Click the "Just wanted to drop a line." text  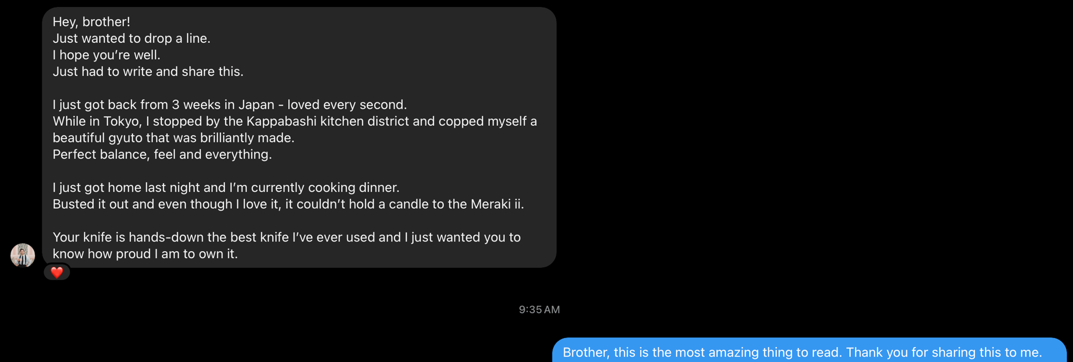point(131,39)
